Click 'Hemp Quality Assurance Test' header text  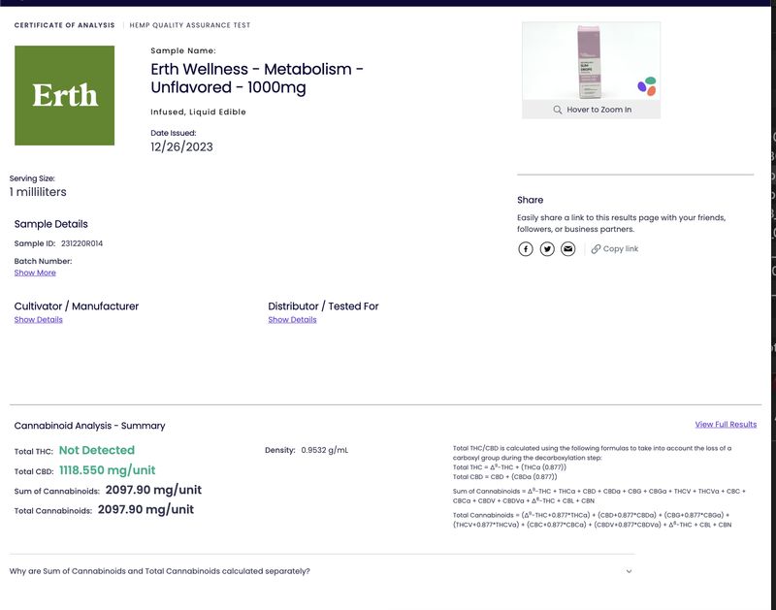pyautogui.click(x=190, y=25)
